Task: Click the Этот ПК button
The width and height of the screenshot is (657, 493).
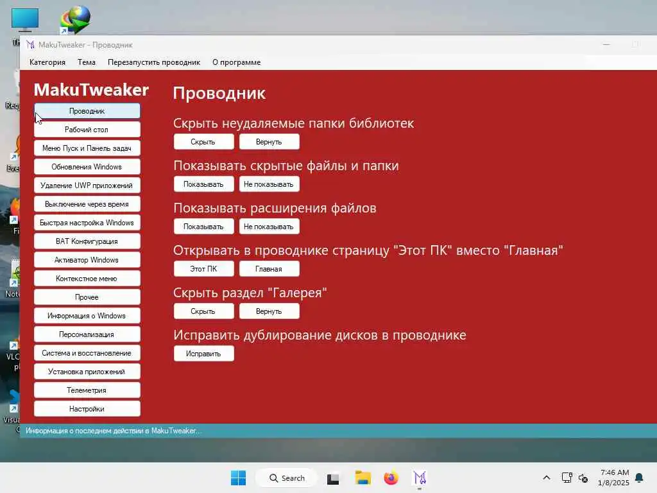Action: tap(203, 269)
